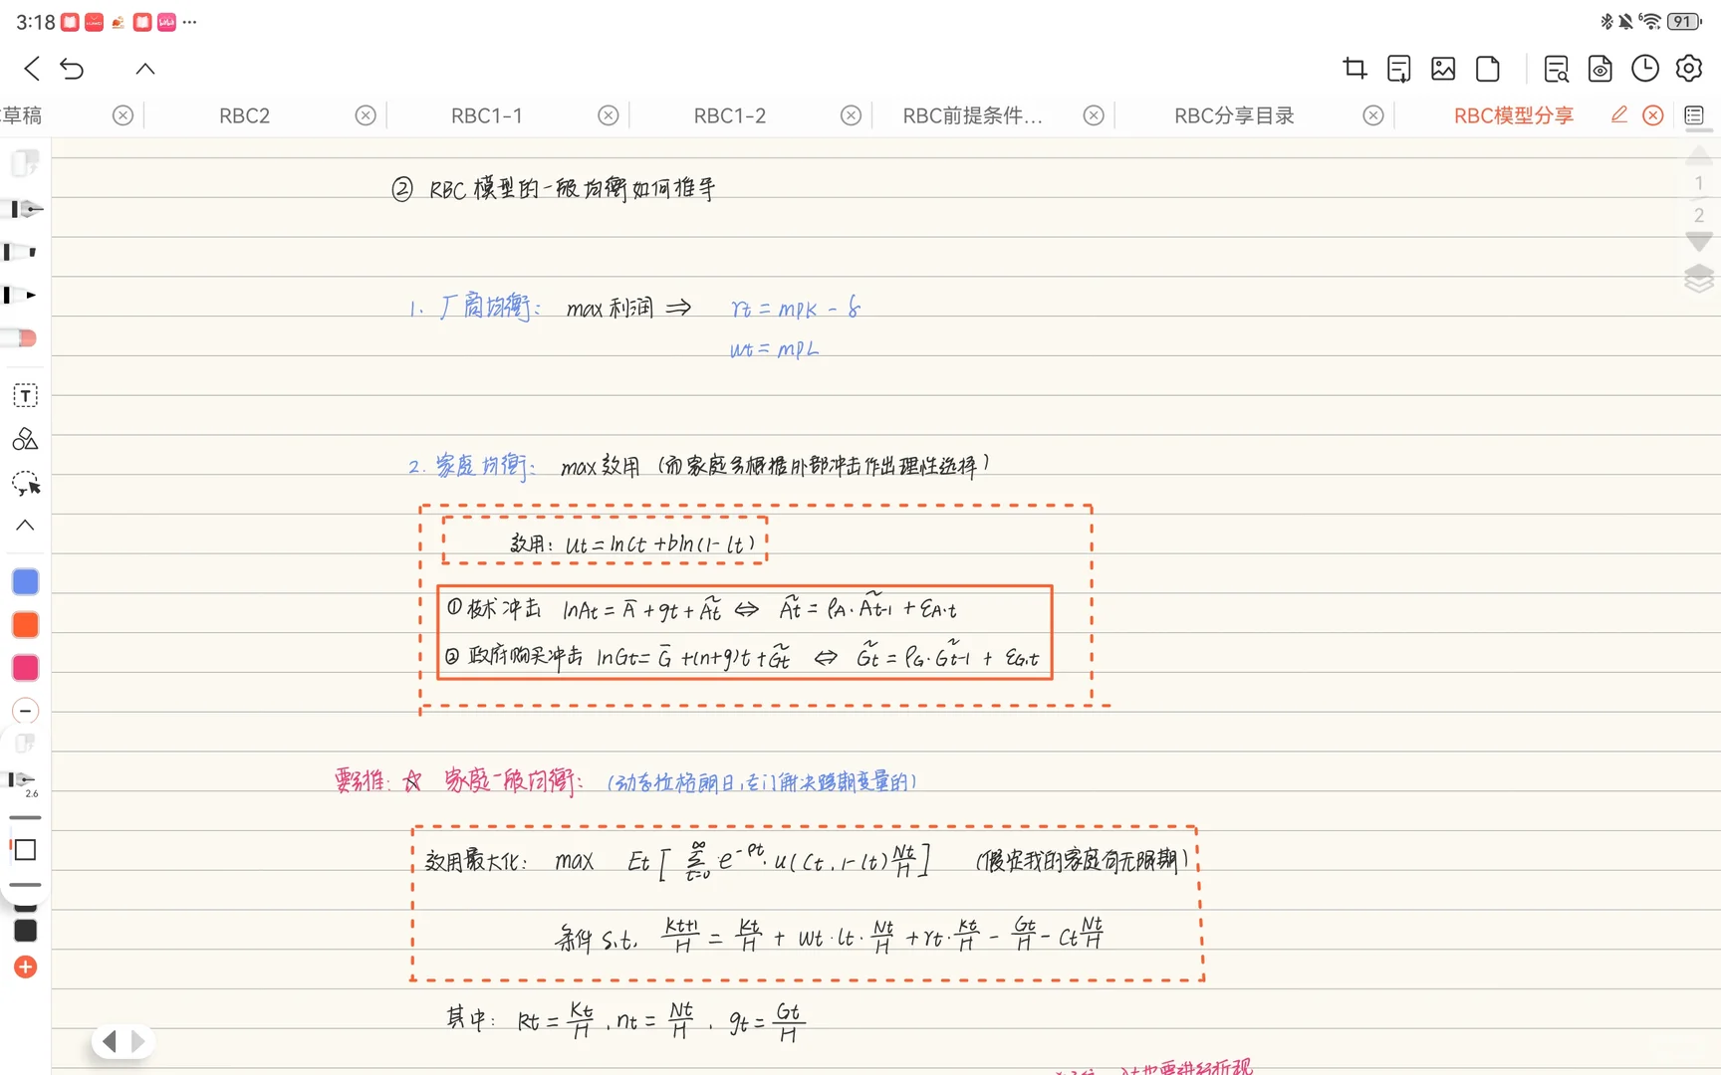Expand the top toolbar chevron arrow

coord(144,68)
